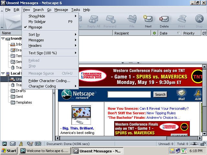This screenshot has height=155, width=207.
Task: Open the Search menu
Action: click(x=38, y=10)
